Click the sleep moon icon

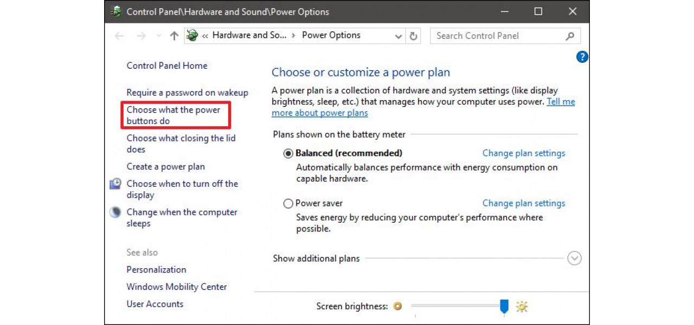pos(115,212)
